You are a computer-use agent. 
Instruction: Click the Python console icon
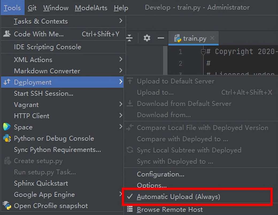coord(7,138)
